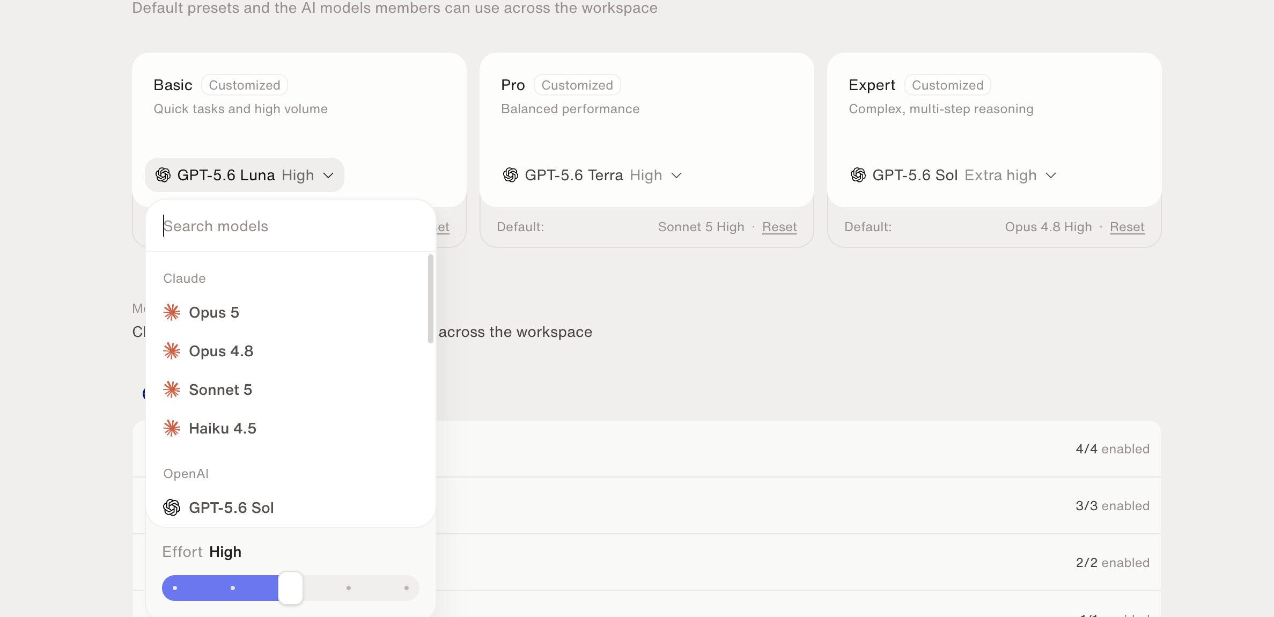
Task: Click the Opus 5 Claude starburst icon
Action: [172, 312]
